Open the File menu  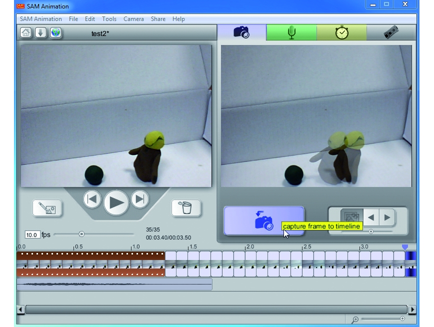pyautogui.click(x=73, y=19)
